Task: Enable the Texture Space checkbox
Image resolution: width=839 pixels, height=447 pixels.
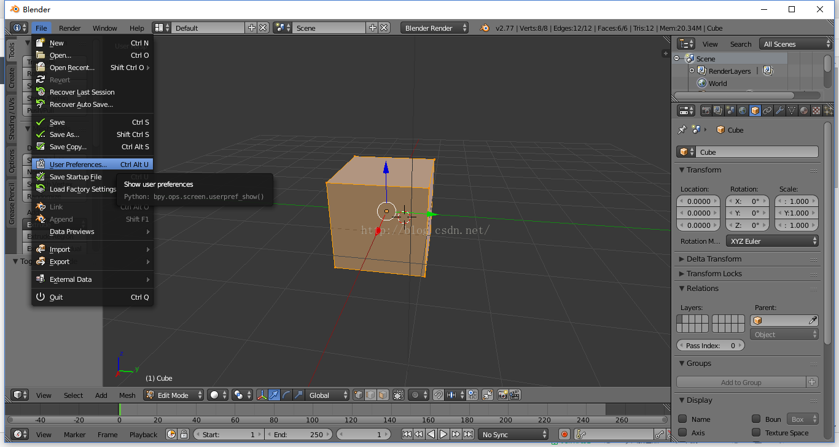Action: 756,432
